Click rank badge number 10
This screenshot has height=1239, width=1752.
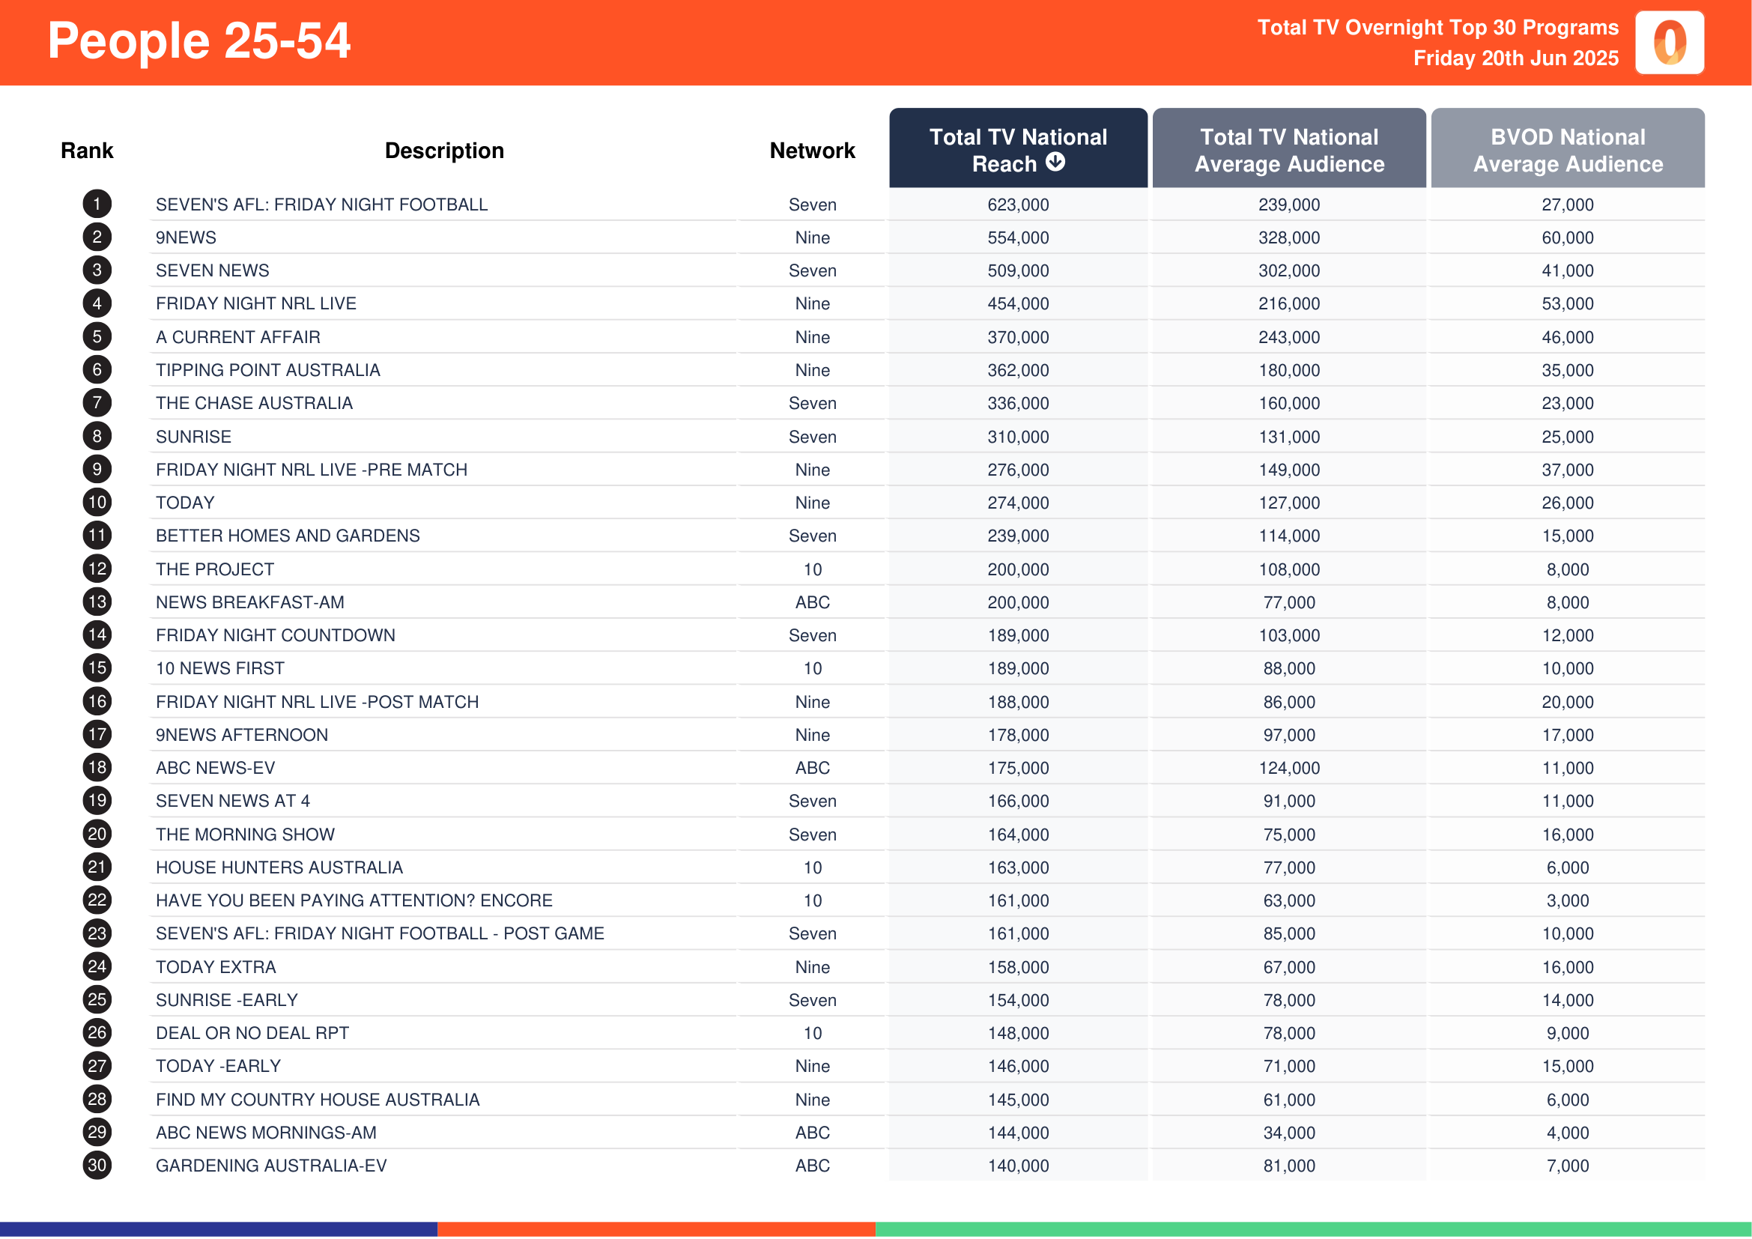[x=97, y=503]
